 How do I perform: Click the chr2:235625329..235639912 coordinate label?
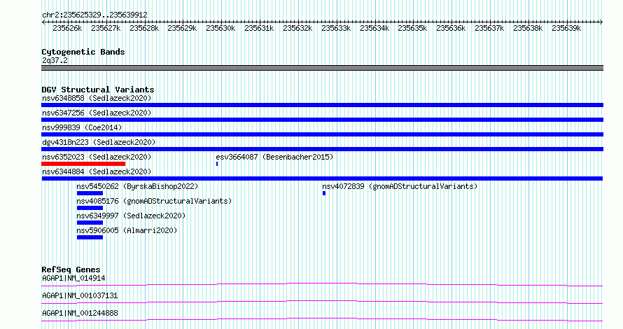[x=94, y=15]
